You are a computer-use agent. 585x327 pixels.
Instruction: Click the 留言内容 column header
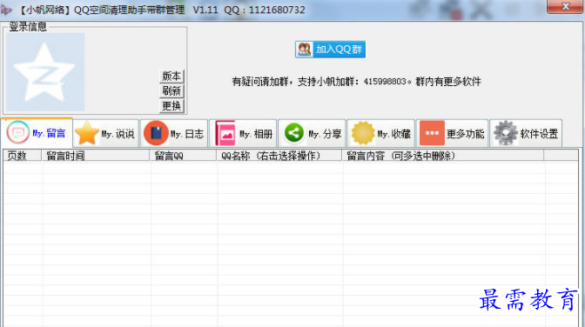click(x=443, y=156)
